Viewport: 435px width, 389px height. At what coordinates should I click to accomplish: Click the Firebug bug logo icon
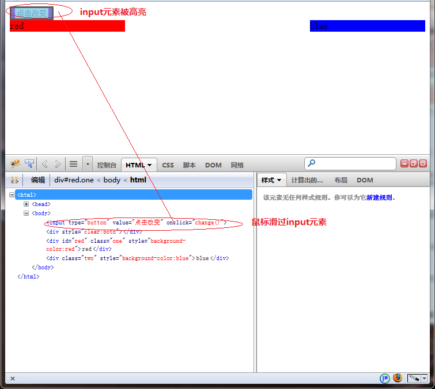[15, 164]
